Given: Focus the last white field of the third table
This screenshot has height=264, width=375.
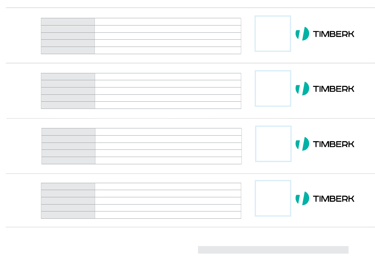Looking at the screenshot, I should click(168, 160).
